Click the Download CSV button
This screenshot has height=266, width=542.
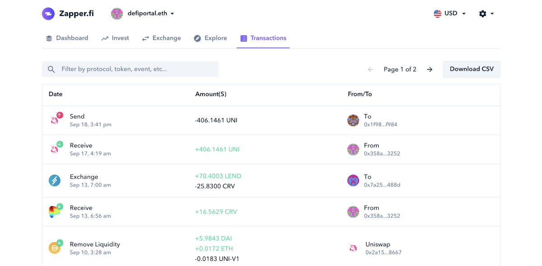(x=472, y=69)
